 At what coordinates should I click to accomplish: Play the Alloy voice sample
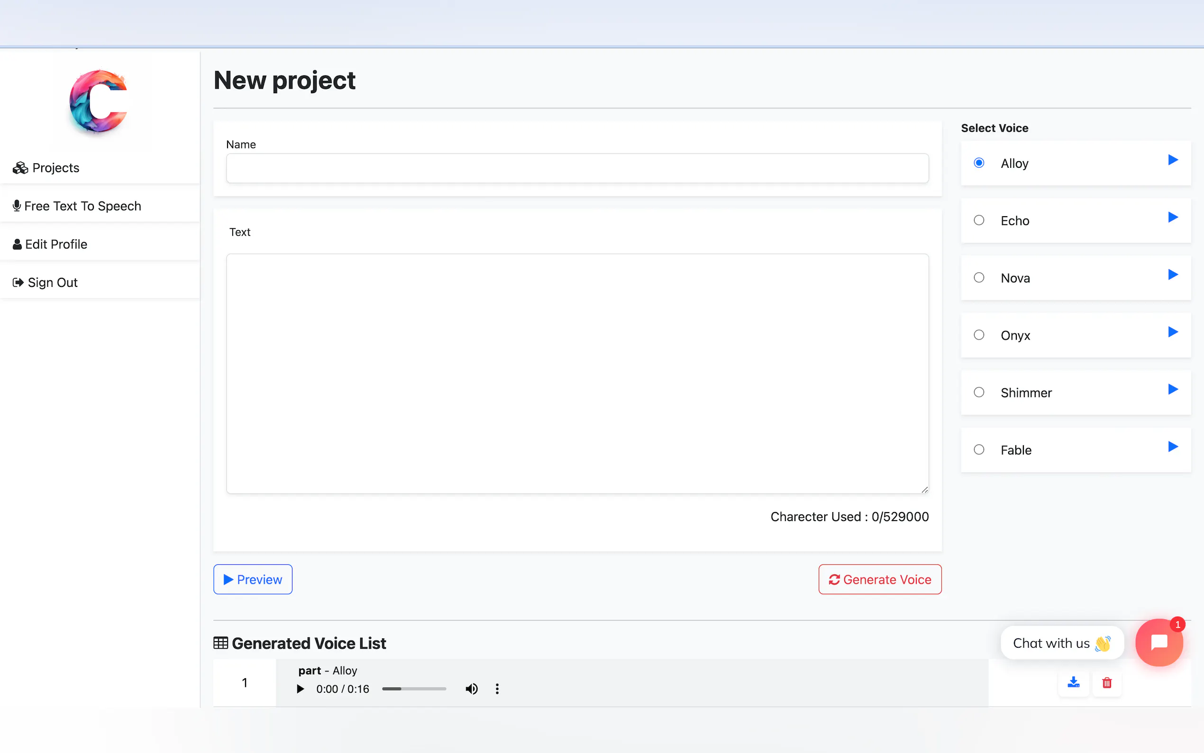1173,160
